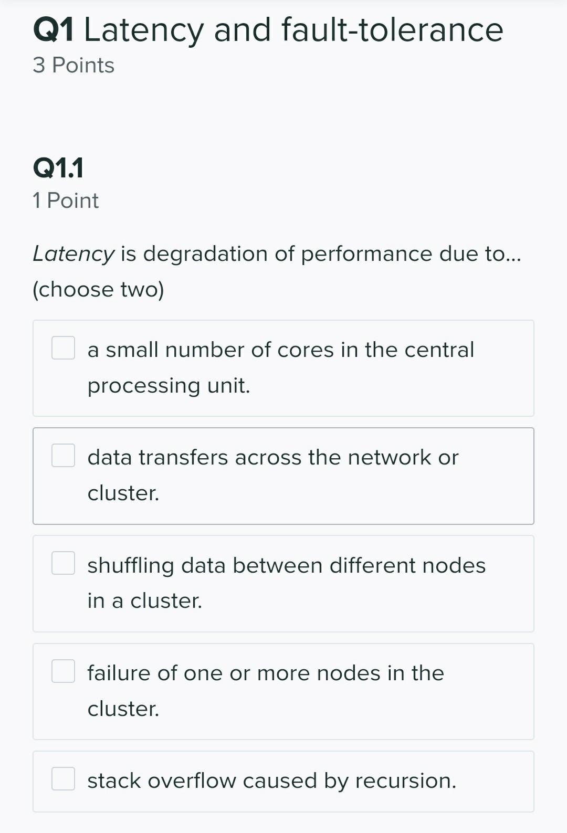Check 'shuffling data between different nodes in a cluster'
567x833 pixels.
[63, 564]
